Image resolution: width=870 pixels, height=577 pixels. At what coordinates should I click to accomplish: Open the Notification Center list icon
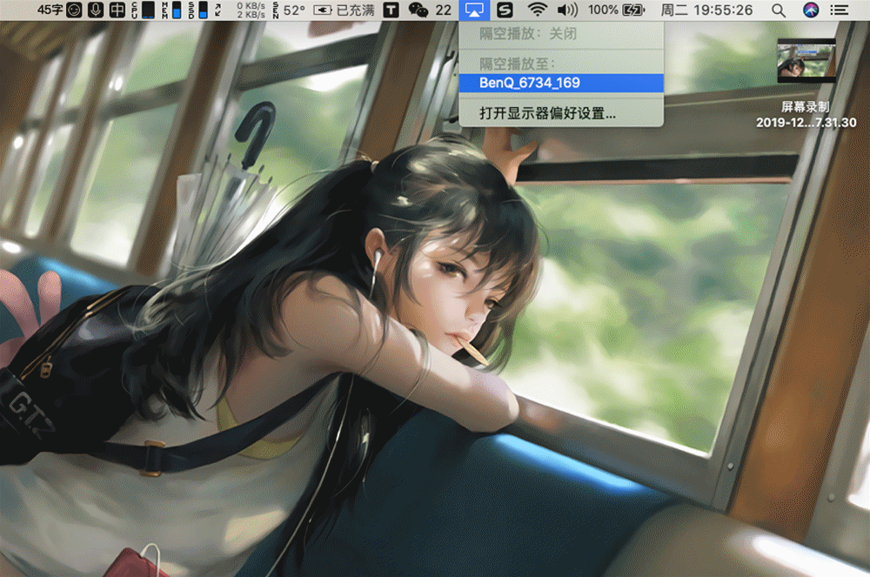[839, 10]
